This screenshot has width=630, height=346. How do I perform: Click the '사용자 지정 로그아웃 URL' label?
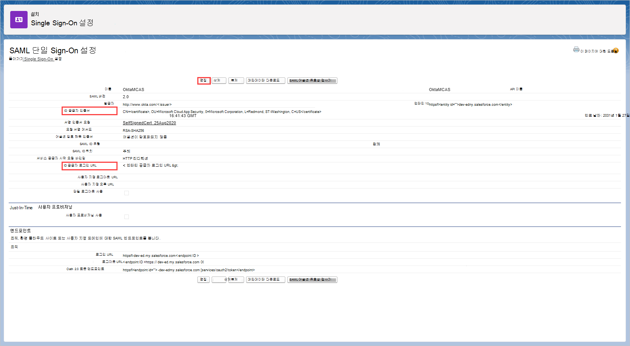tap(98, 177)
